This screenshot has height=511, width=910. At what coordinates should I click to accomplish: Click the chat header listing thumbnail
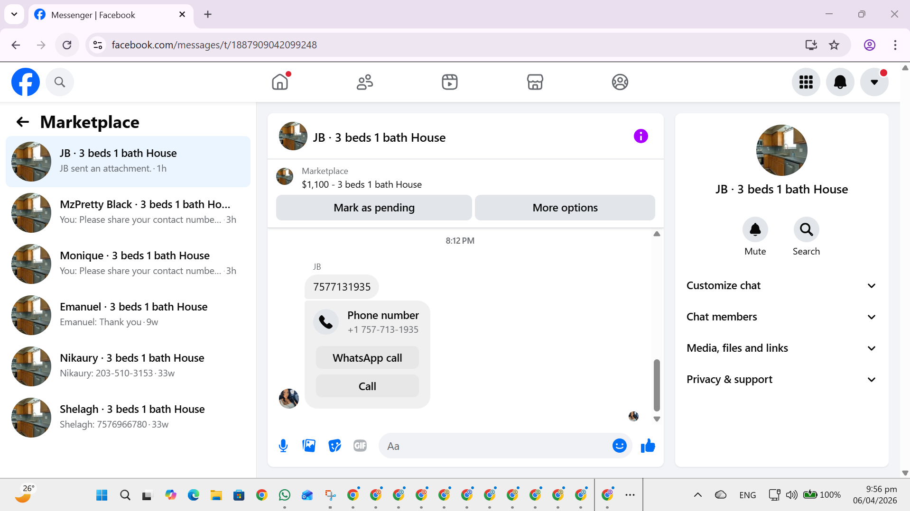coord(293,137)
